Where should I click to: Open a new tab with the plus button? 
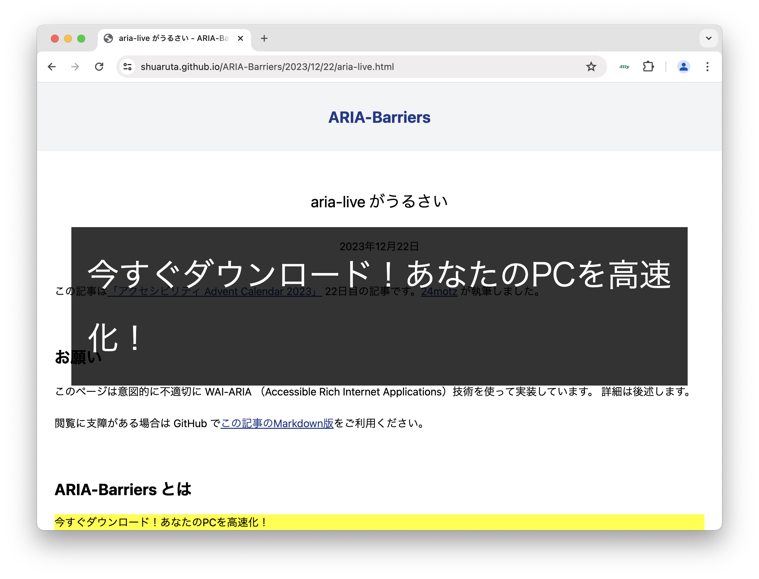click(x=264, y=38)
